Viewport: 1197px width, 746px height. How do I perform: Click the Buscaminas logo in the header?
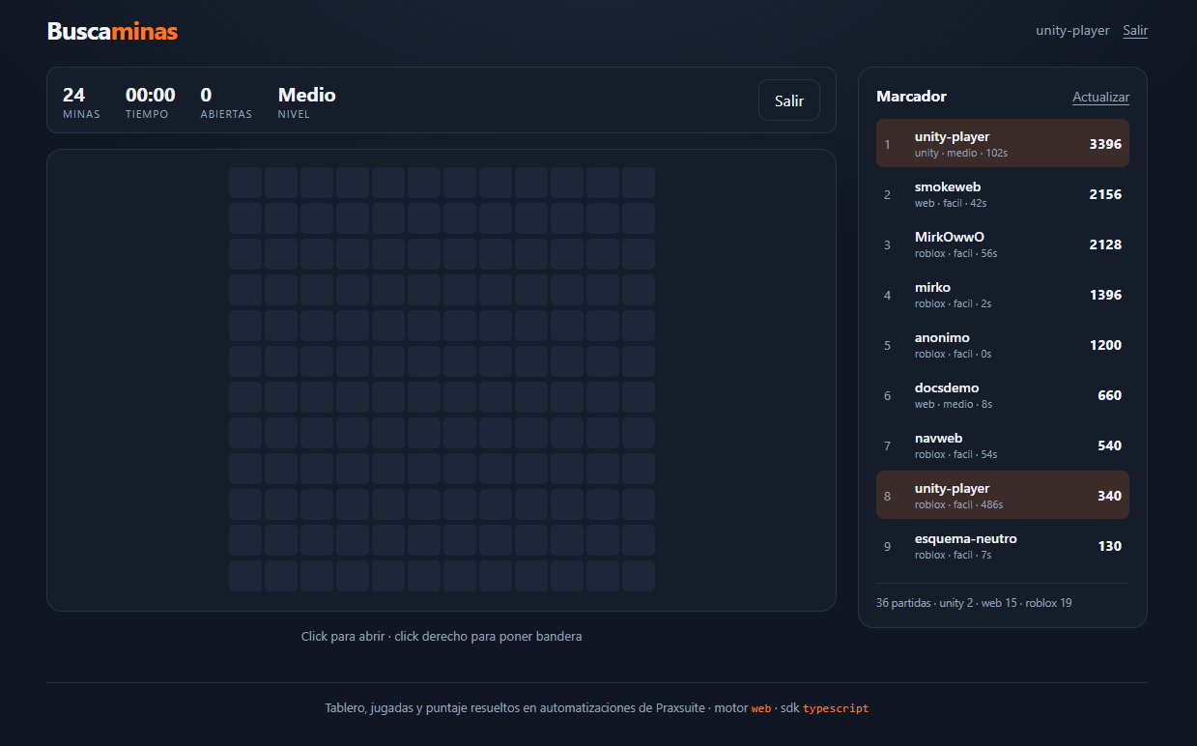tap(112, 31)
